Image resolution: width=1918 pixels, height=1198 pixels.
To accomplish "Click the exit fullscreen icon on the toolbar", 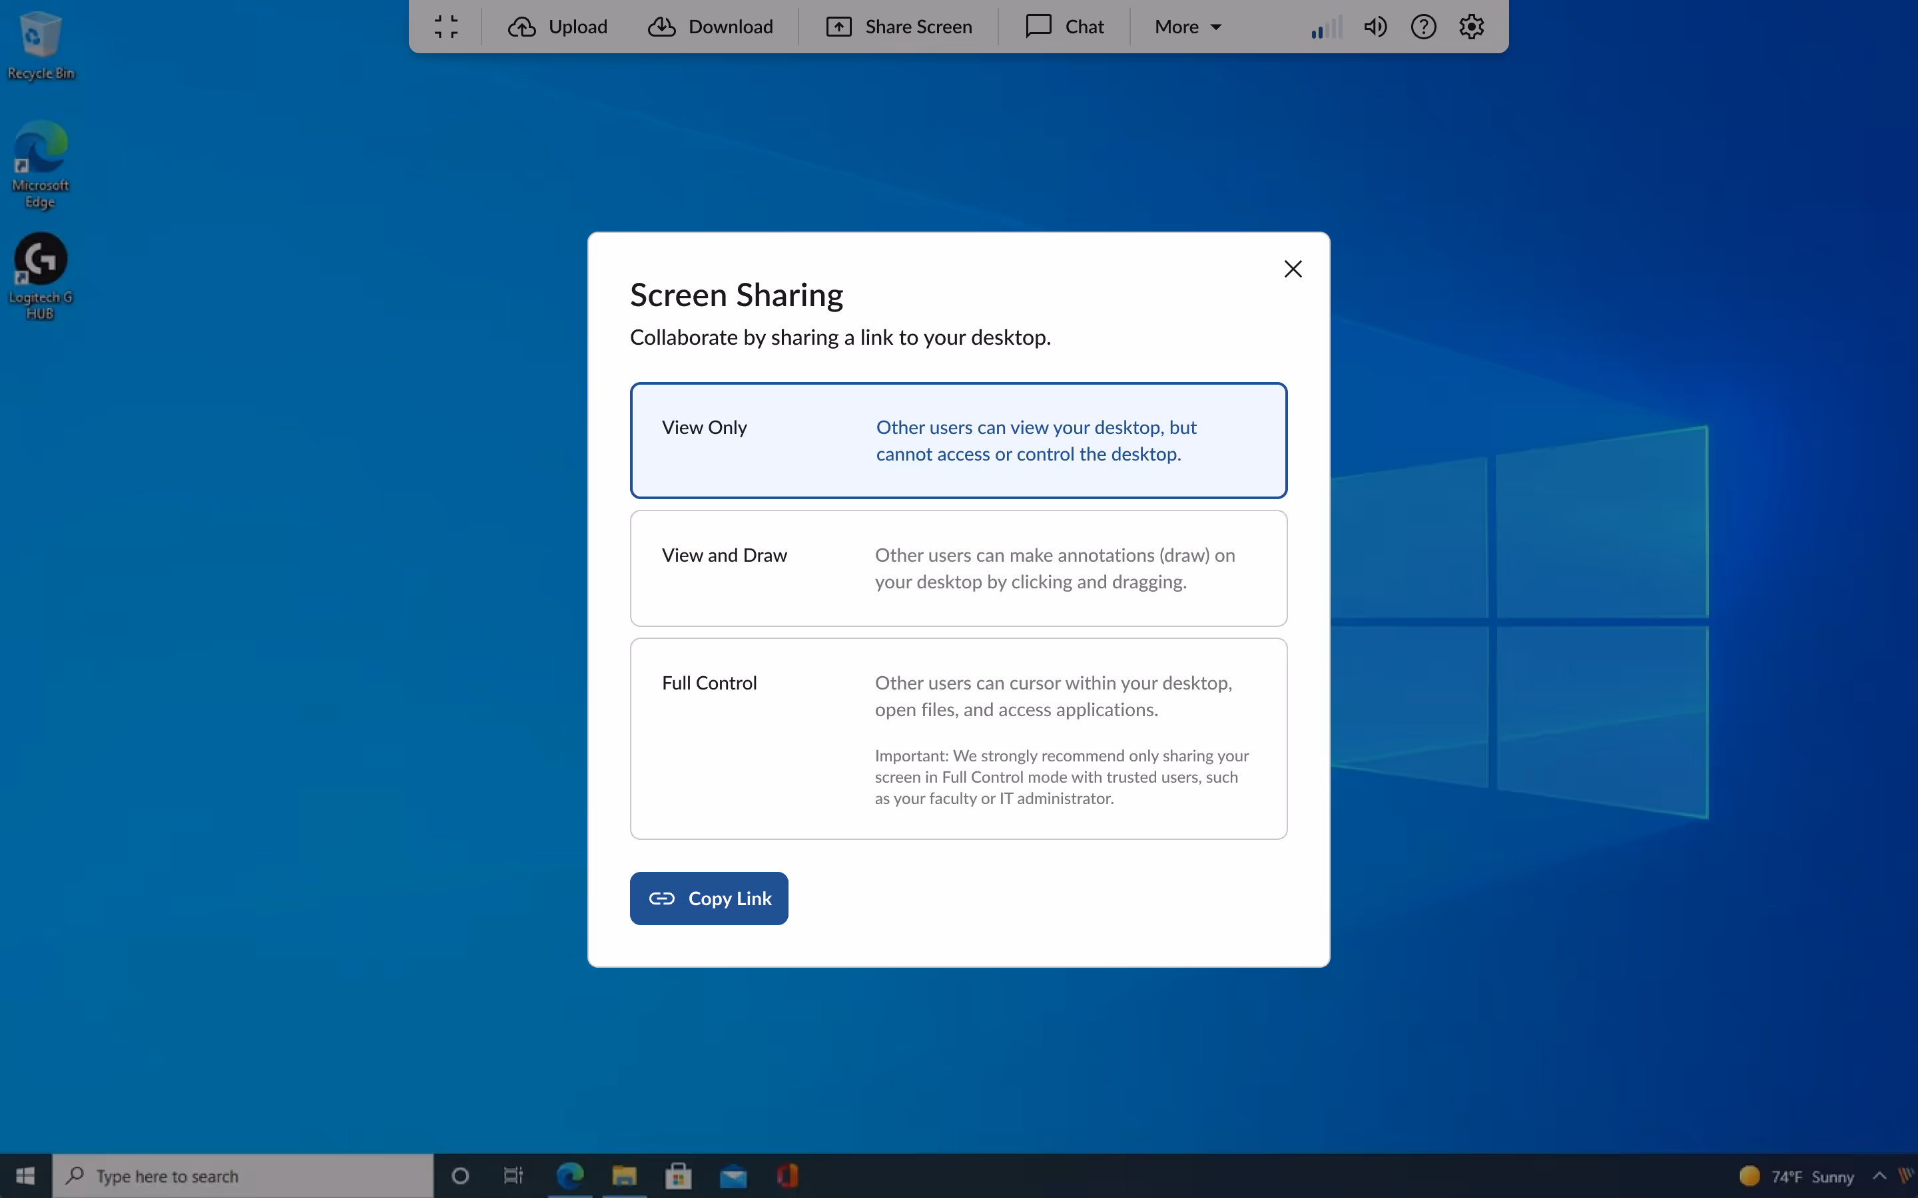I will pos(446,26).
